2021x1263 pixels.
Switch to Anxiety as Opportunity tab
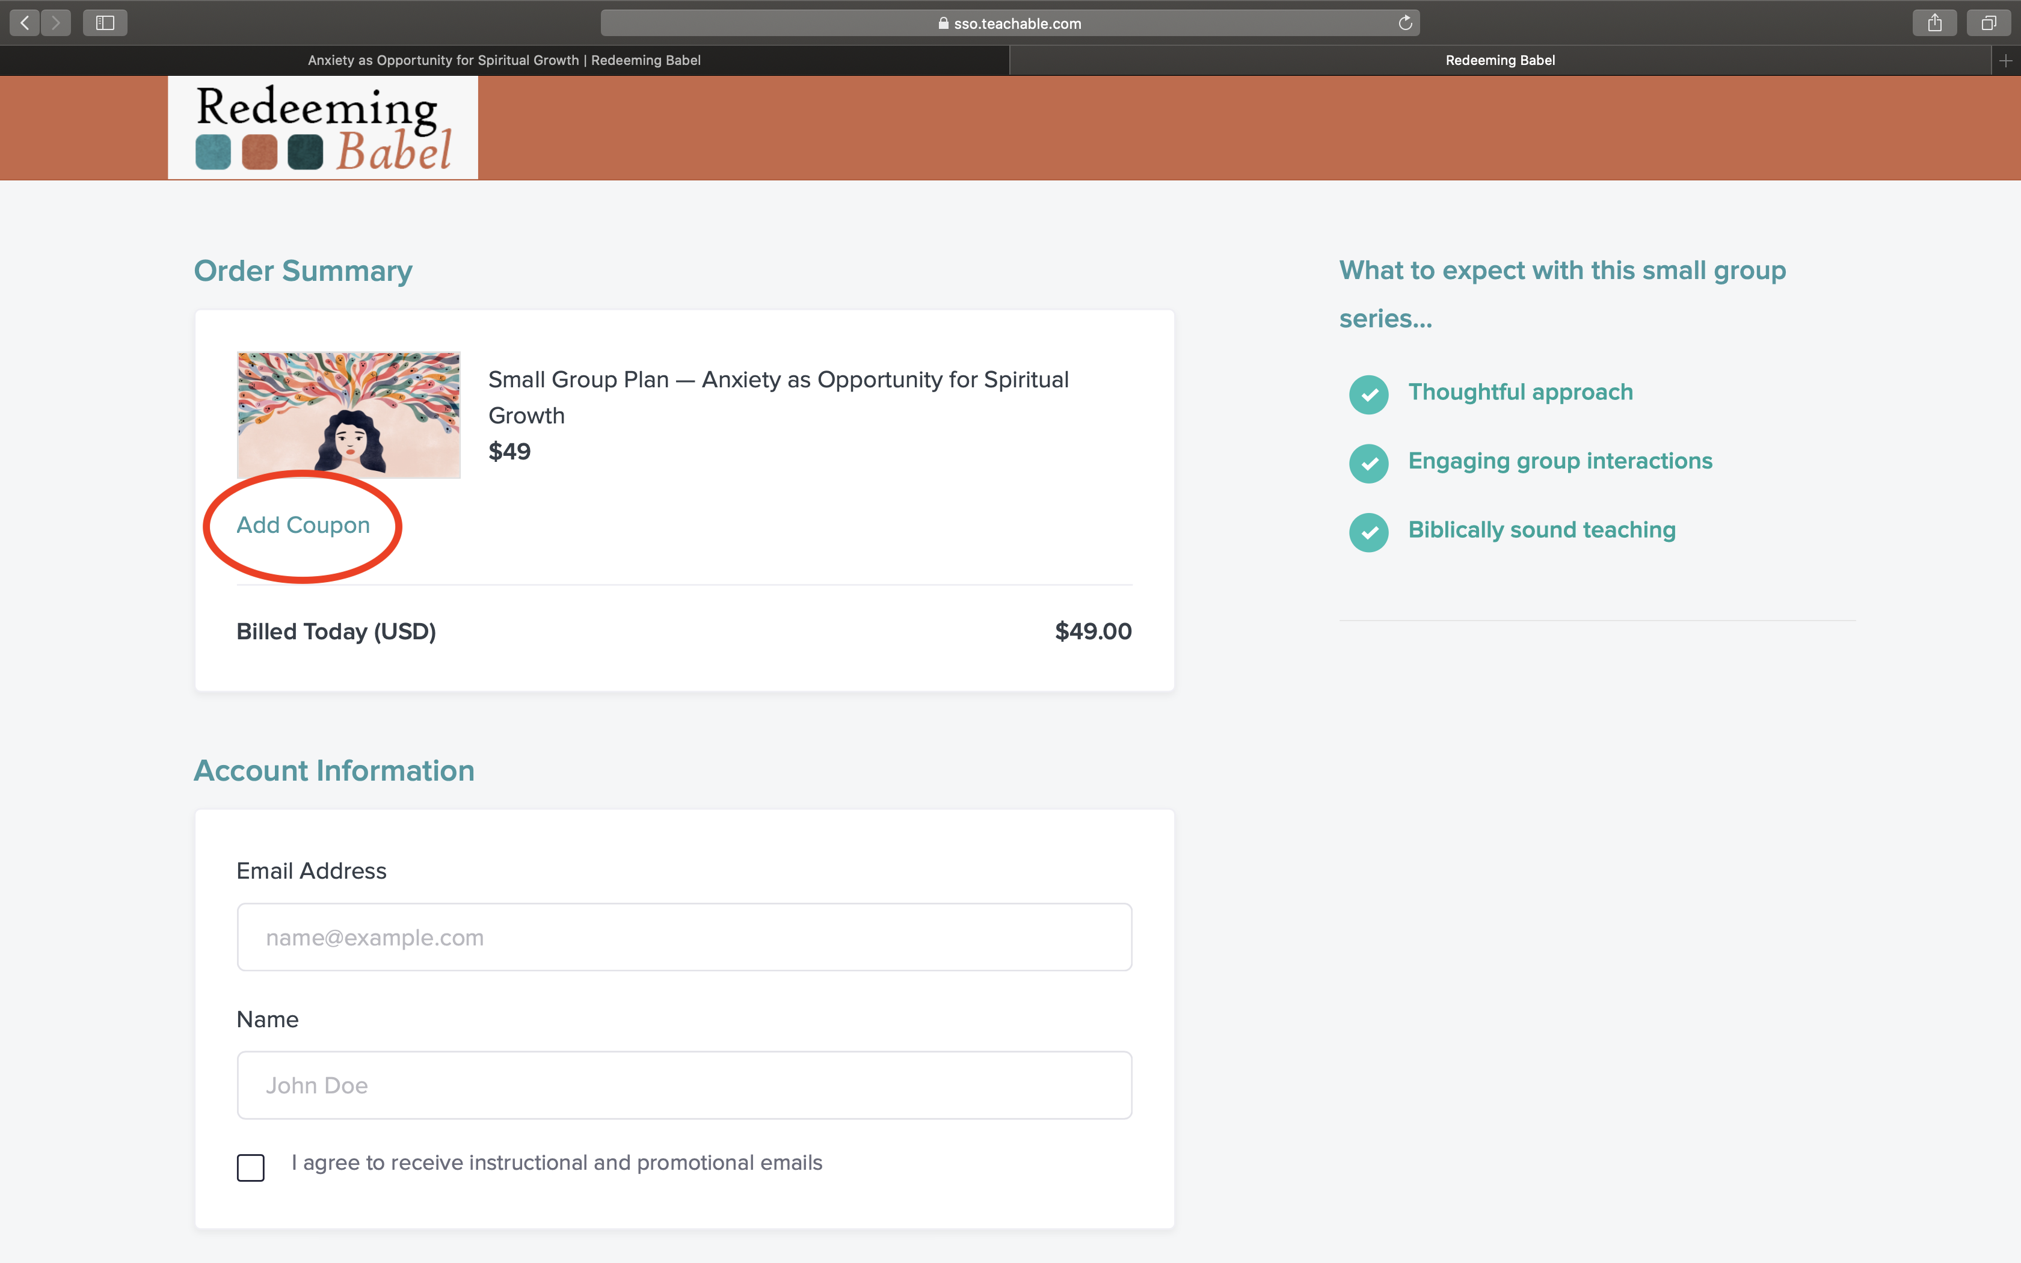click(505, 60)
